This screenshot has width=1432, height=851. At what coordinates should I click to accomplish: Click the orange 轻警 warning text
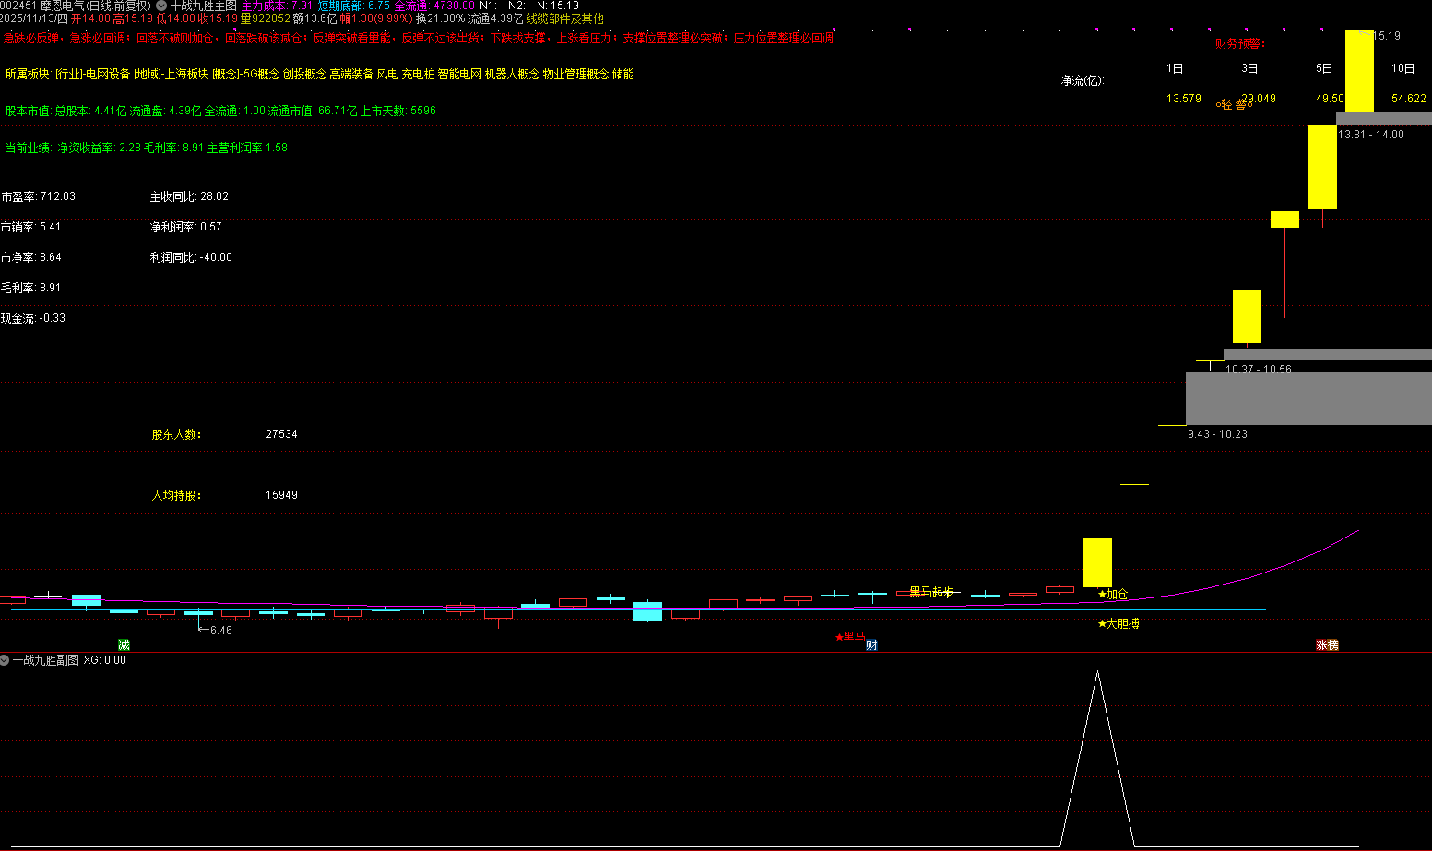click(1234, 105)
